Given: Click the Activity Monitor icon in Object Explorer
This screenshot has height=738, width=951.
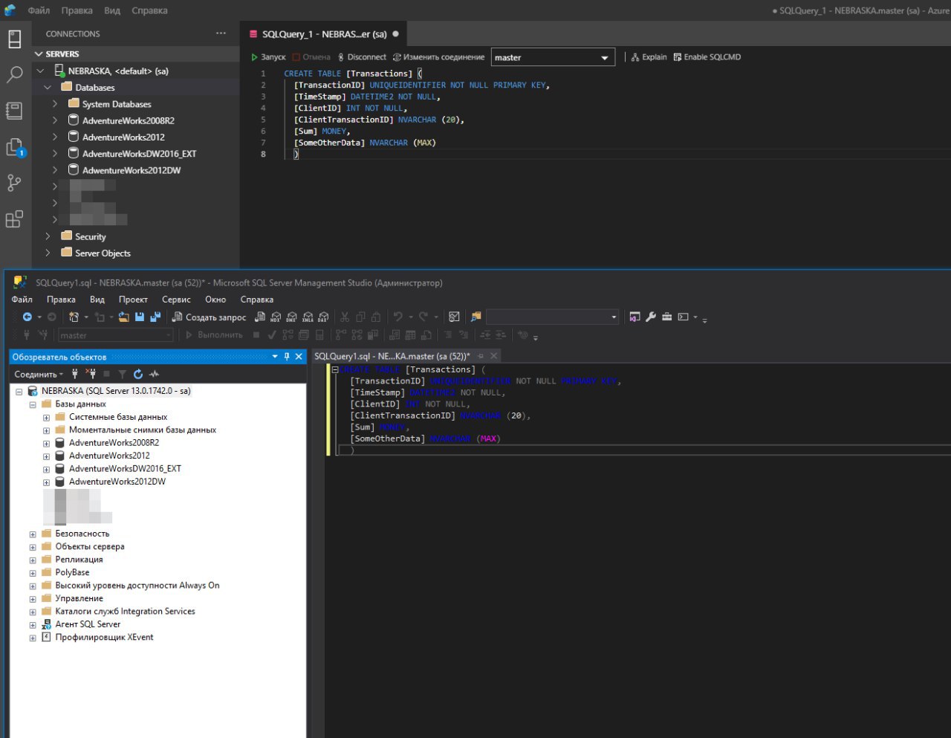Looking at the screenshot, I should 154,374.
